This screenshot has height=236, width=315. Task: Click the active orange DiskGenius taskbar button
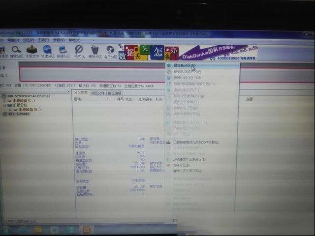pyautogui.click(x=87, y=230)
